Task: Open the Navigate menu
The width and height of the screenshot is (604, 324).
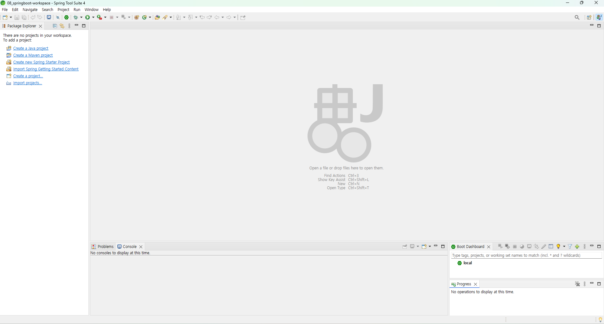Action: tap(30, 10)
